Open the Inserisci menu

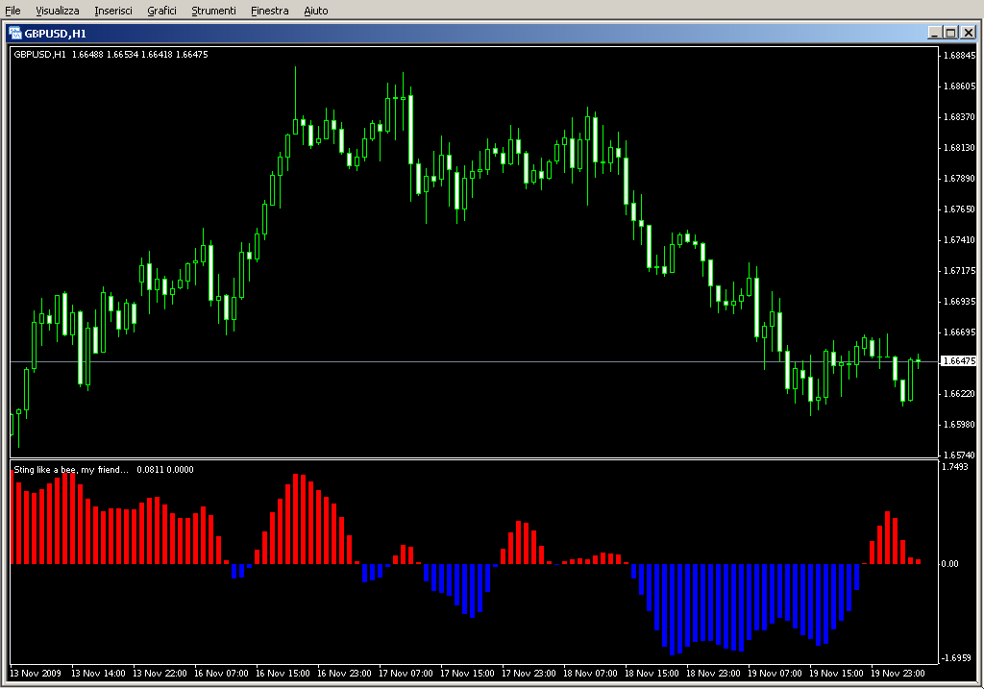(x=113, y=11)
